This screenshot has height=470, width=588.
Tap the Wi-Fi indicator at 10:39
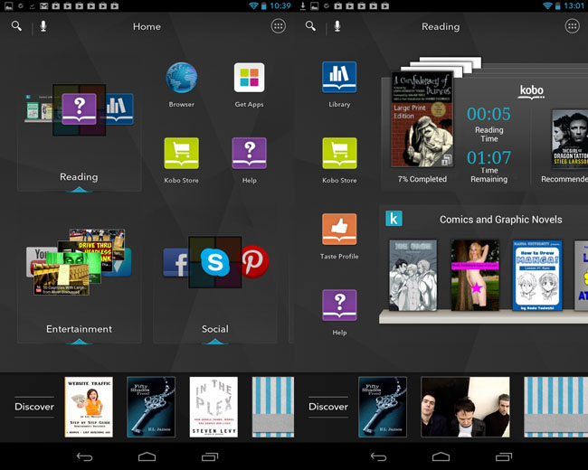pos(253,5)
